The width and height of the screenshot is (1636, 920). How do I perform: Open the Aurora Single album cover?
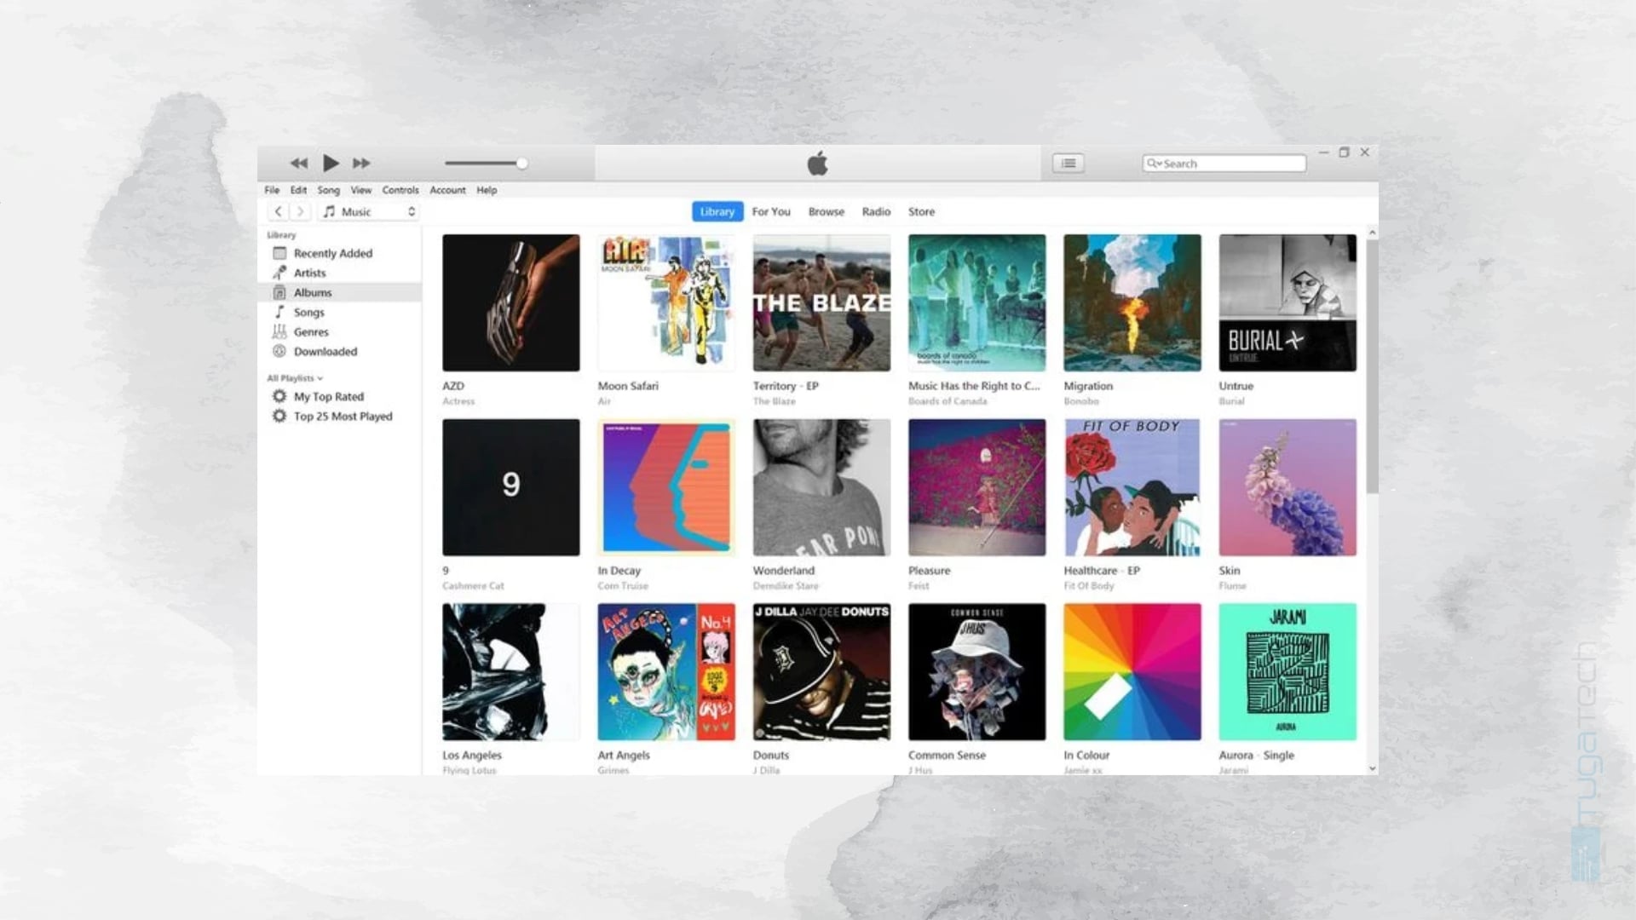click(x=1287, y=672)
